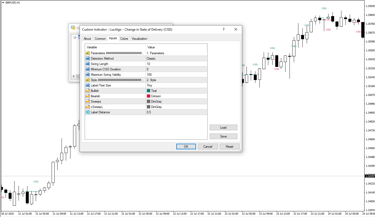375x217 pixels.
Task: Click the 'cSweepL' variable name
Action: 97,107
